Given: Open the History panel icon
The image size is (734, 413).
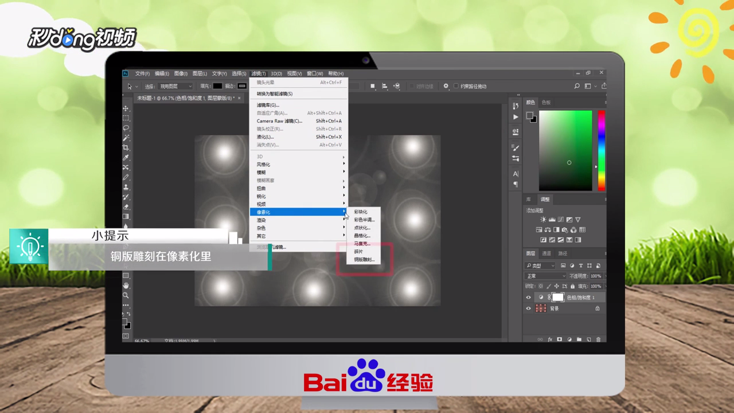Looking at the screenshot, I should 516,106.
